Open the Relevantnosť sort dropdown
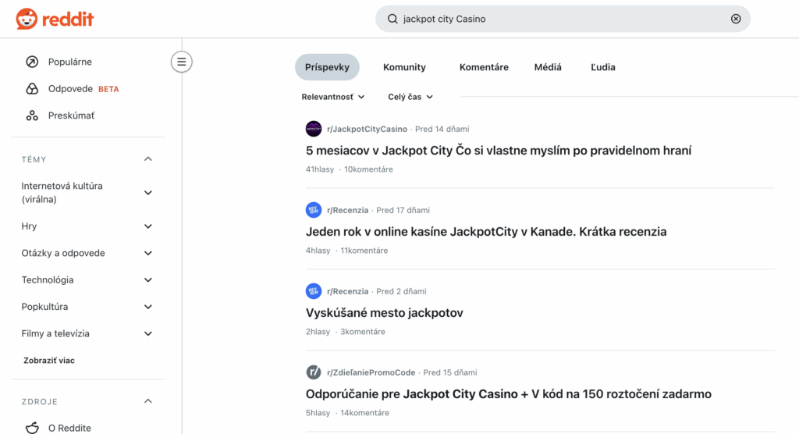 [x=333, y=97]
